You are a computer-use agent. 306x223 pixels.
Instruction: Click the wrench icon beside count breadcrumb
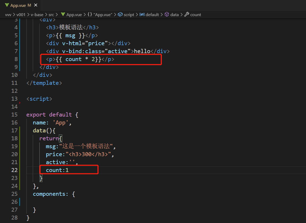187,14
